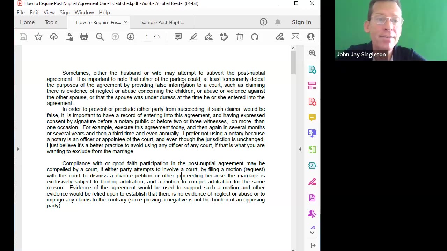Click the John Jay Singleton video thumbnail
The width and height of the screenshot is (447, 251).
pyautogui.click(x=391, y=30)
